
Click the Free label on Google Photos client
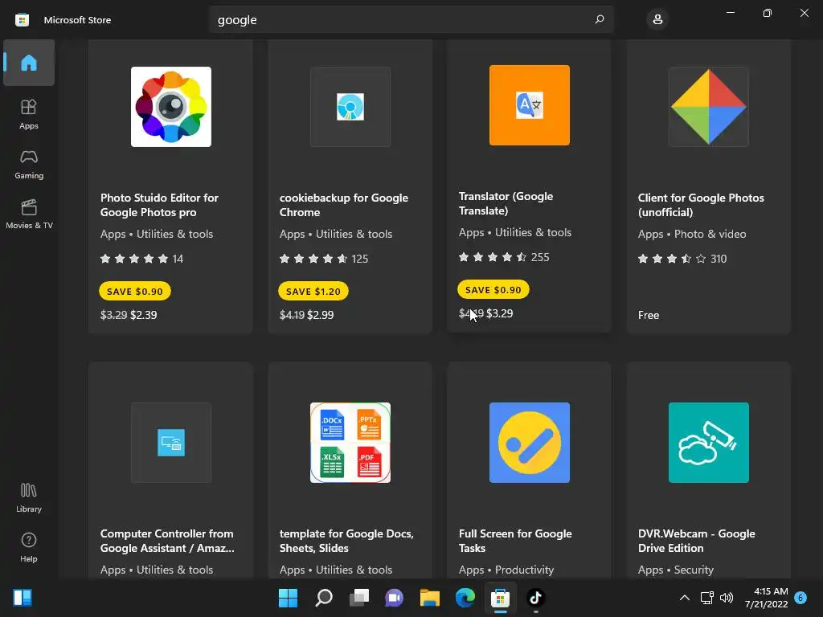[x=649, y=315]
